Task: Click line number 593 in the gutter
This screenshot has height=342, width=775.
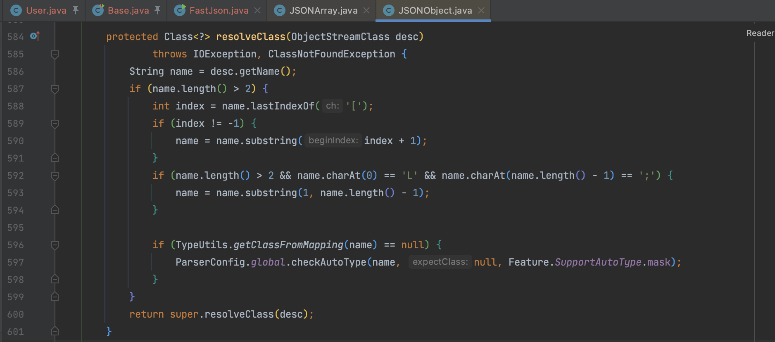Action: click(16, 193)
